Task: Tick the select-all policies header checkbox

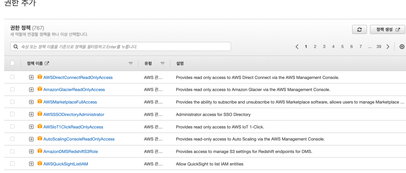Action: pos(13,63)
